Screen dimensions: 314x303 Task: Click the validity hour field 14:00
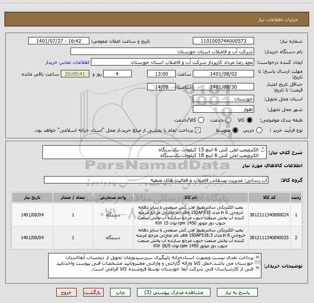click(161, 87)
